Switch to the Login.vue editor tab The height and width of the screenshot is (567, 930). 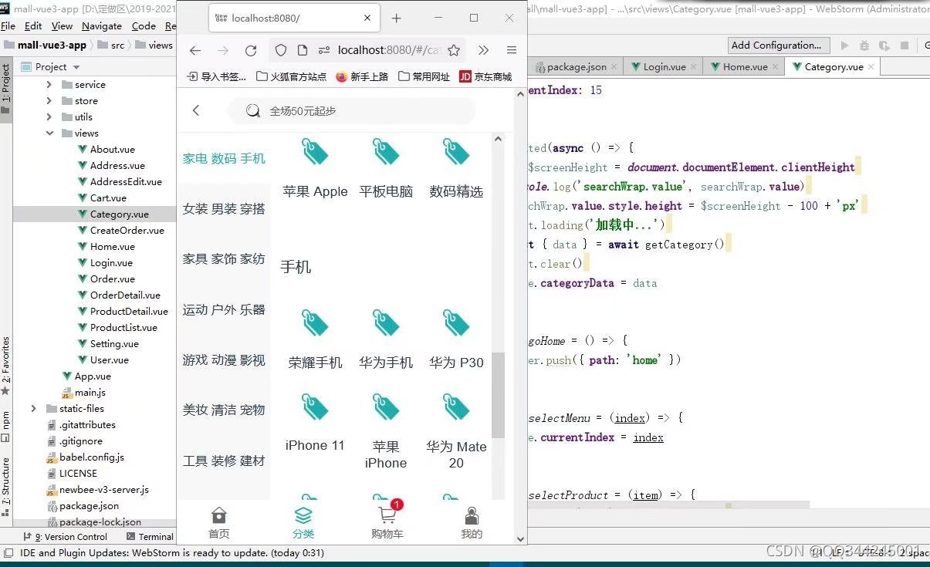664,67
